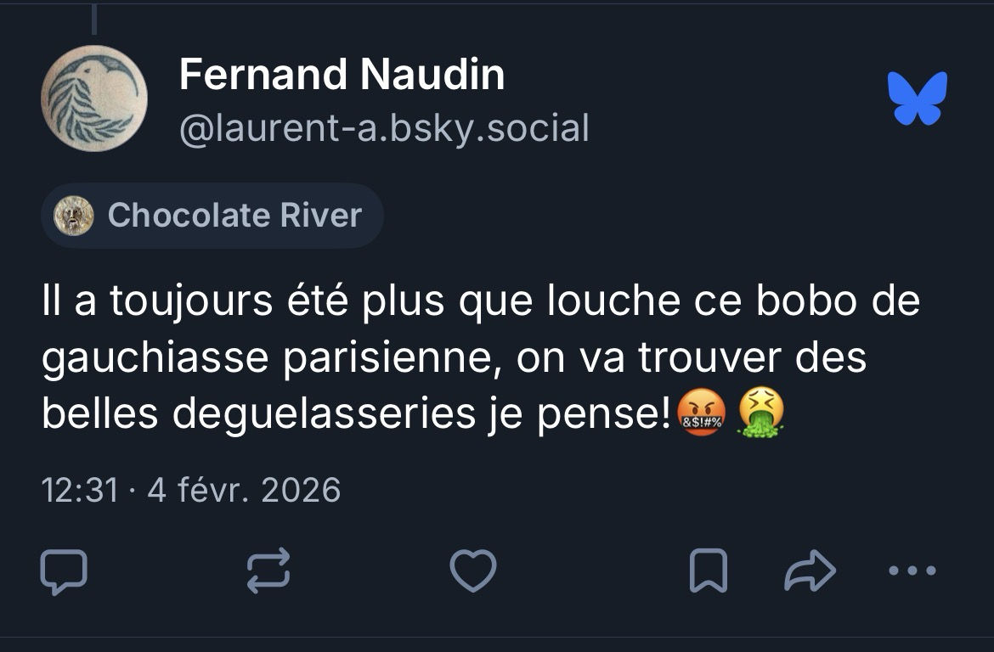Click the 12:31 post time

(80, 491)
